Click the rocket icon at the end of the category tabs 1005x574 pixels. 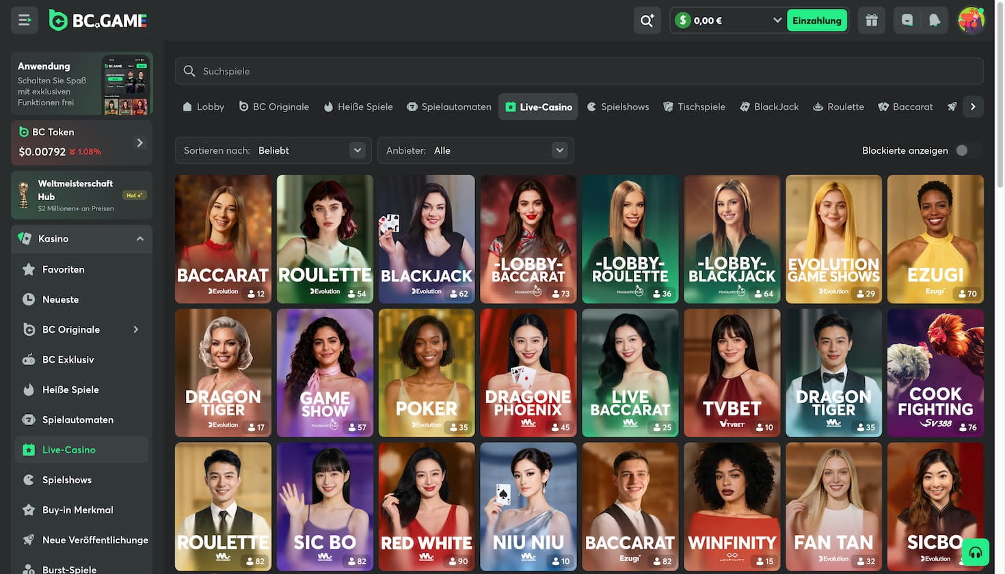point(952,107)
